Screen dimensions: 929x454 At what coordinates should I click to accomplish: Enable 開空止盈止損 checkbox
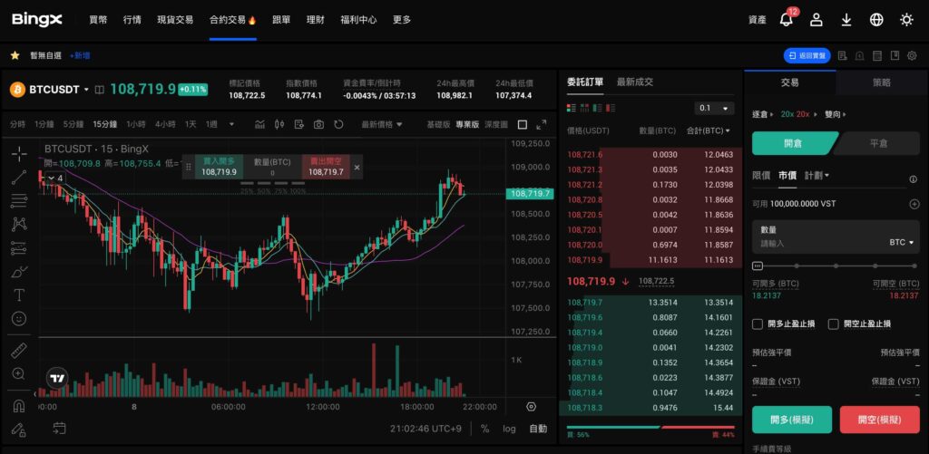coord(834,324)
